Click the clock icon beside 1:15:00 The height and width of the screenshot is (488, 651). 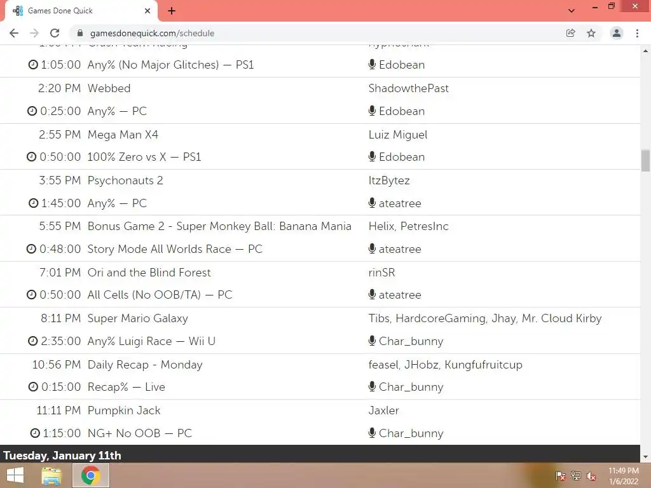tap(36, 433)
